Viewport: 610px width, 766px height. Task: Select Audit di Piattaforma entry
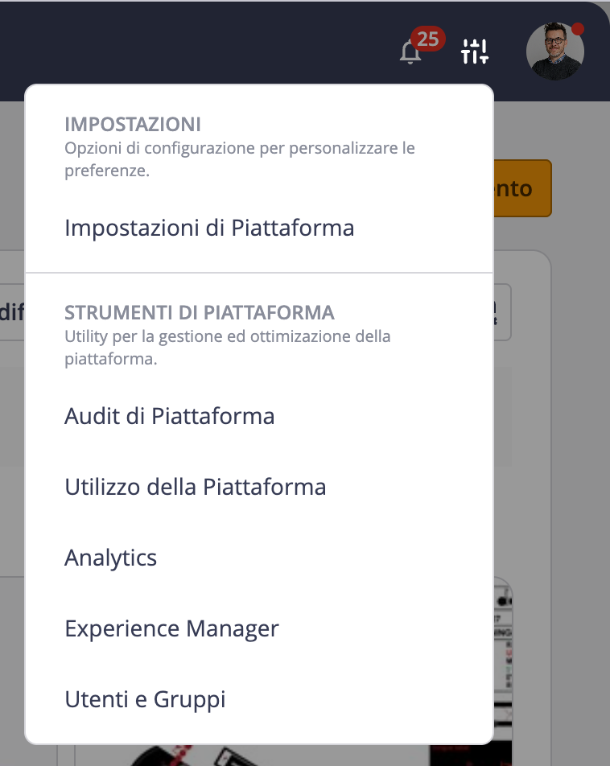coord(169,416)
